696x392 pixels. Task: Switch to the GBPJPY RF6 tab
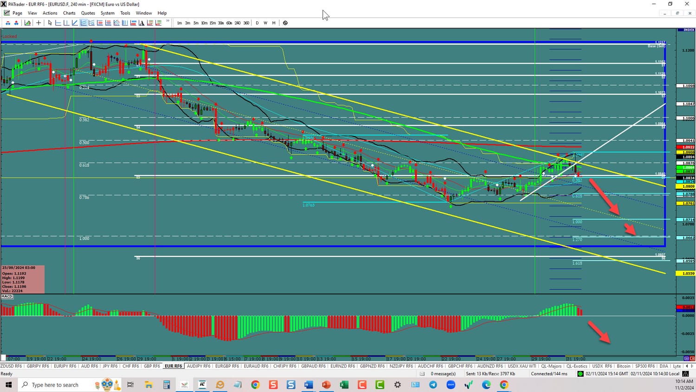[x=38, y=366]
